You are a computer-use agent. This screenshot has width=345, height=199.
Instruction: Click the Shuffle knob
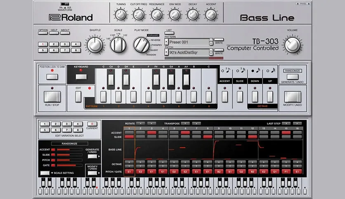click(x=95, y=45)
